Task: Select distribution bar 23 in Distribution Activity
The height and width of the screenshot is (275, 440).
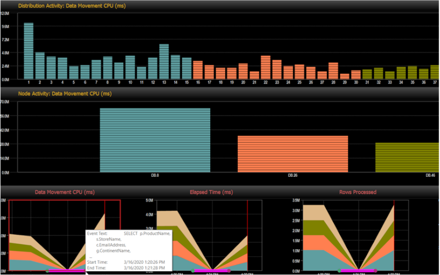Action: point(277,70)
